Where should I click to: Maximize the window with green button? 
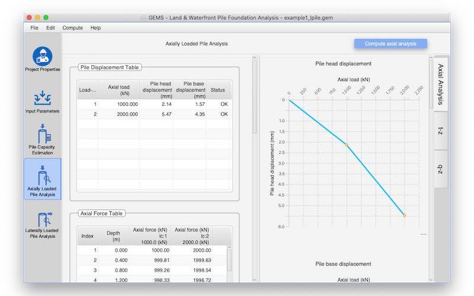tap(46, 18)
